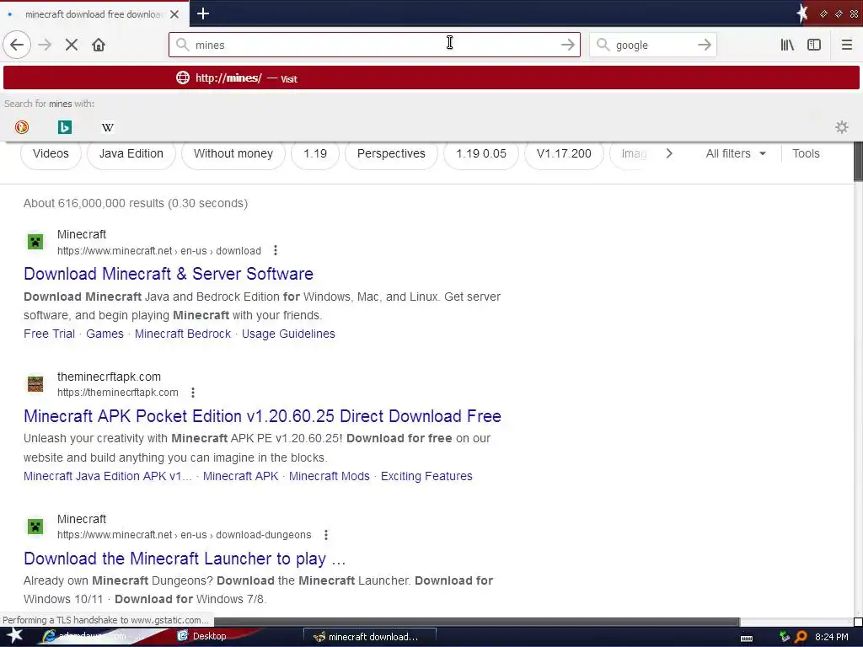Click the 8:24 PM clock
The width and height of the screenshot is (863, 647).
point(831,637)
